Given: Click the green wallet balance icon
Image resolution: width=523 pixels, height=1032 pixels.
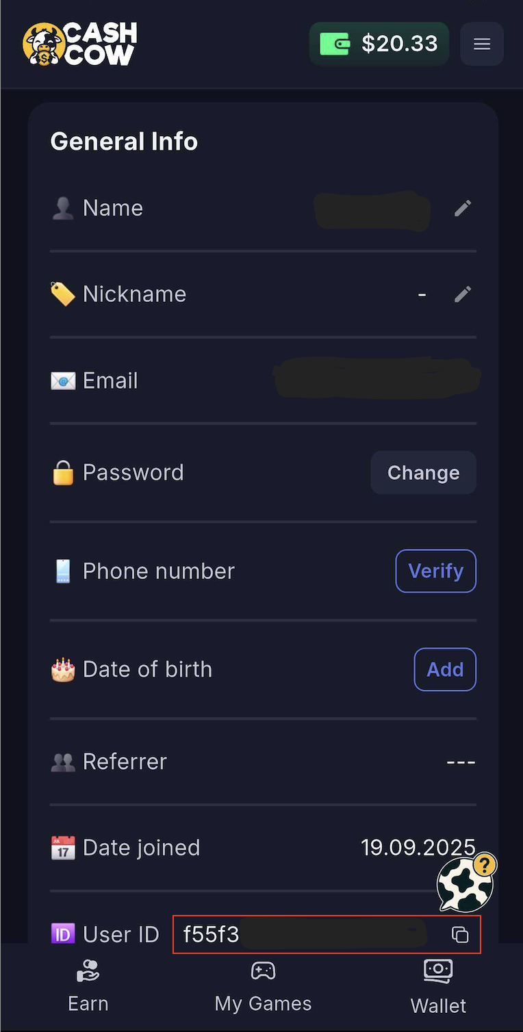Looking at the screenshot, I should pos(335,44).
